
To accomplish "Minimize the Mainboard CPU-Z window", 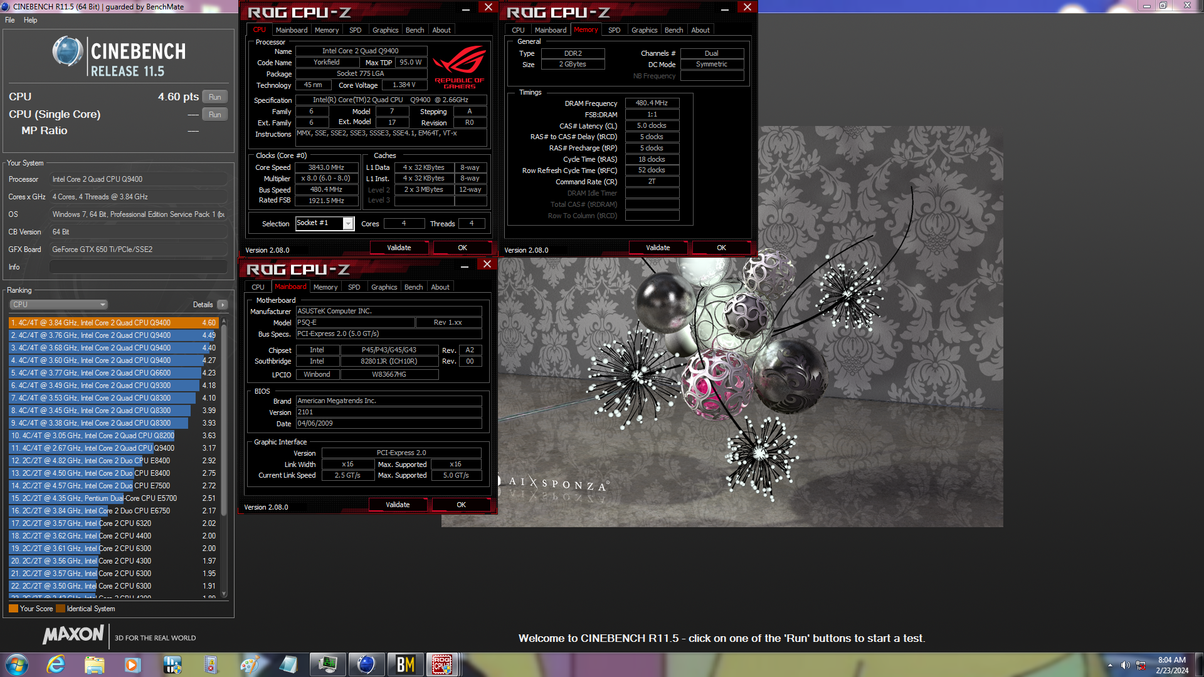I will tap(465, 266).
